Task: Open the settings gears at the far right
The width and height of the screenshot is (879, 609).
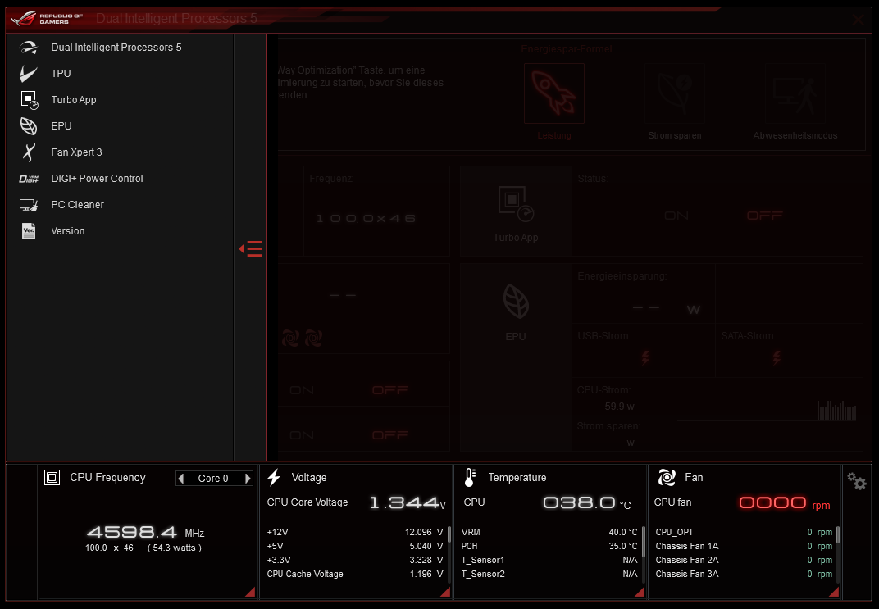Action: point(857,482)
